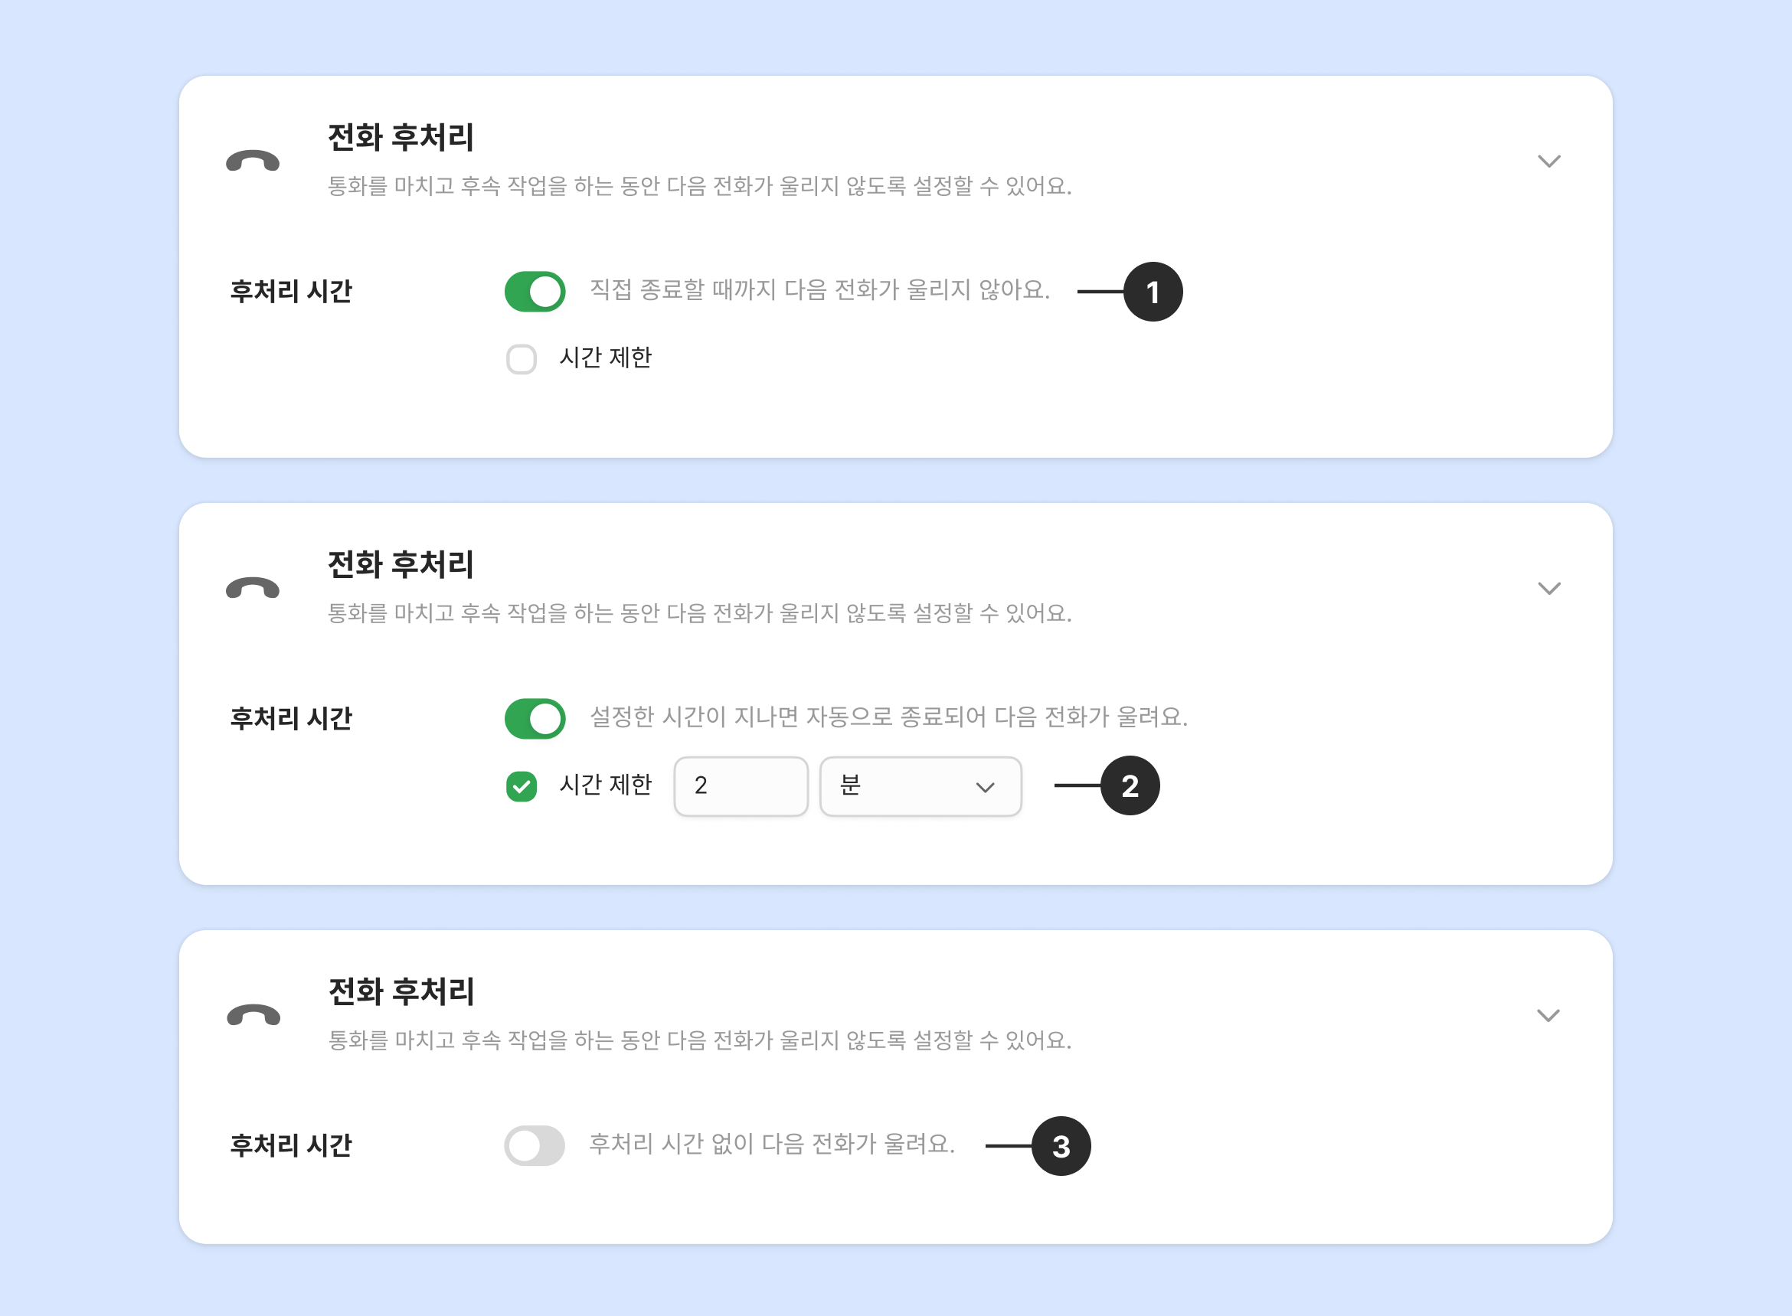Click the phone icon in the bottom card
The image size is (1792, 1316).
click(253, 1015)
